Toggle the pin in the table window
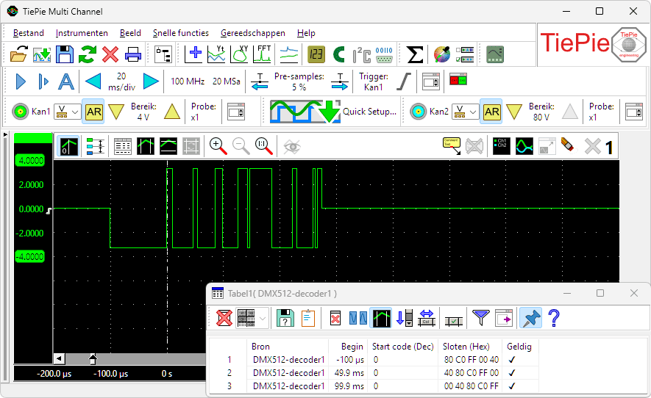 pyautogui.click(x=531, y=318)
